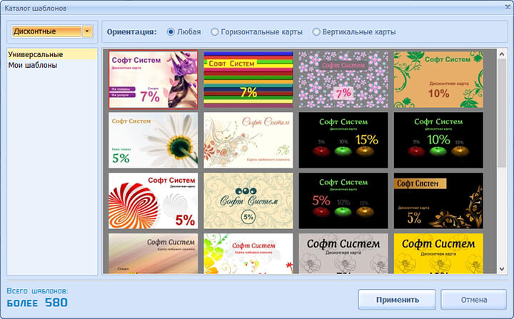Open the Дисконтные category dropdown arrow
The height and width of the screenshot is (319, 514).
(87, 31)
